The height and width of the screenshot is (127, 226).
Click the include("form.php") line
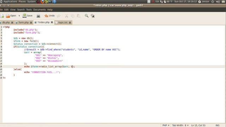27,33
